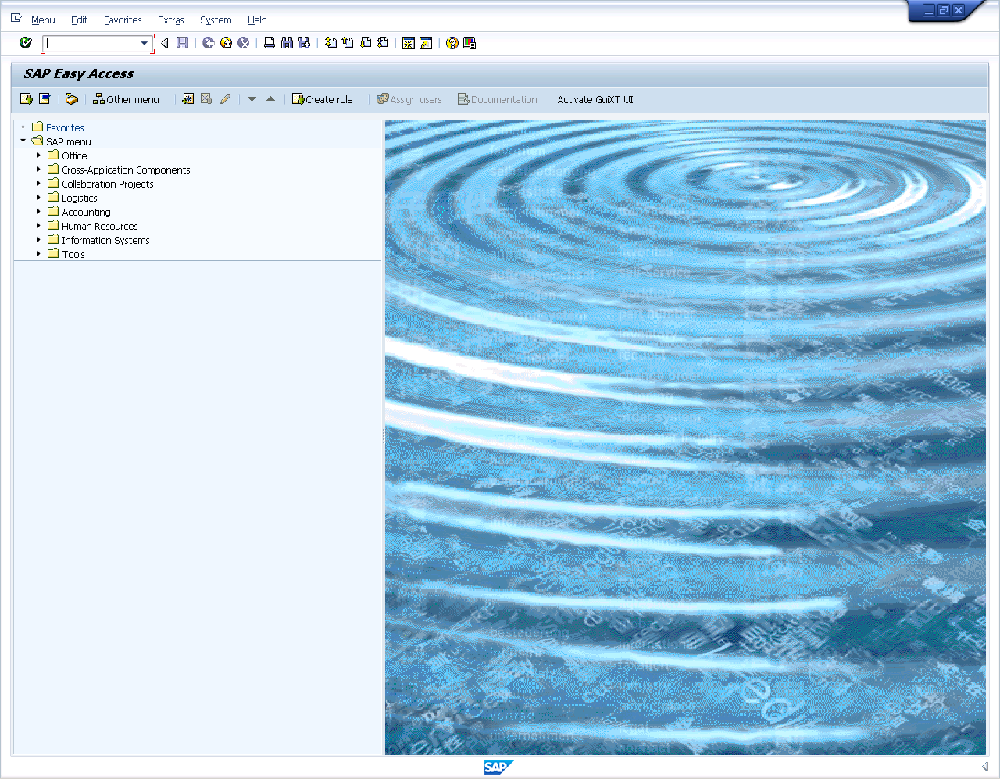This screenshot has width=1000, height=780.
Task: Click the Customize Local Layout icon
Action: tap(470, 43)
